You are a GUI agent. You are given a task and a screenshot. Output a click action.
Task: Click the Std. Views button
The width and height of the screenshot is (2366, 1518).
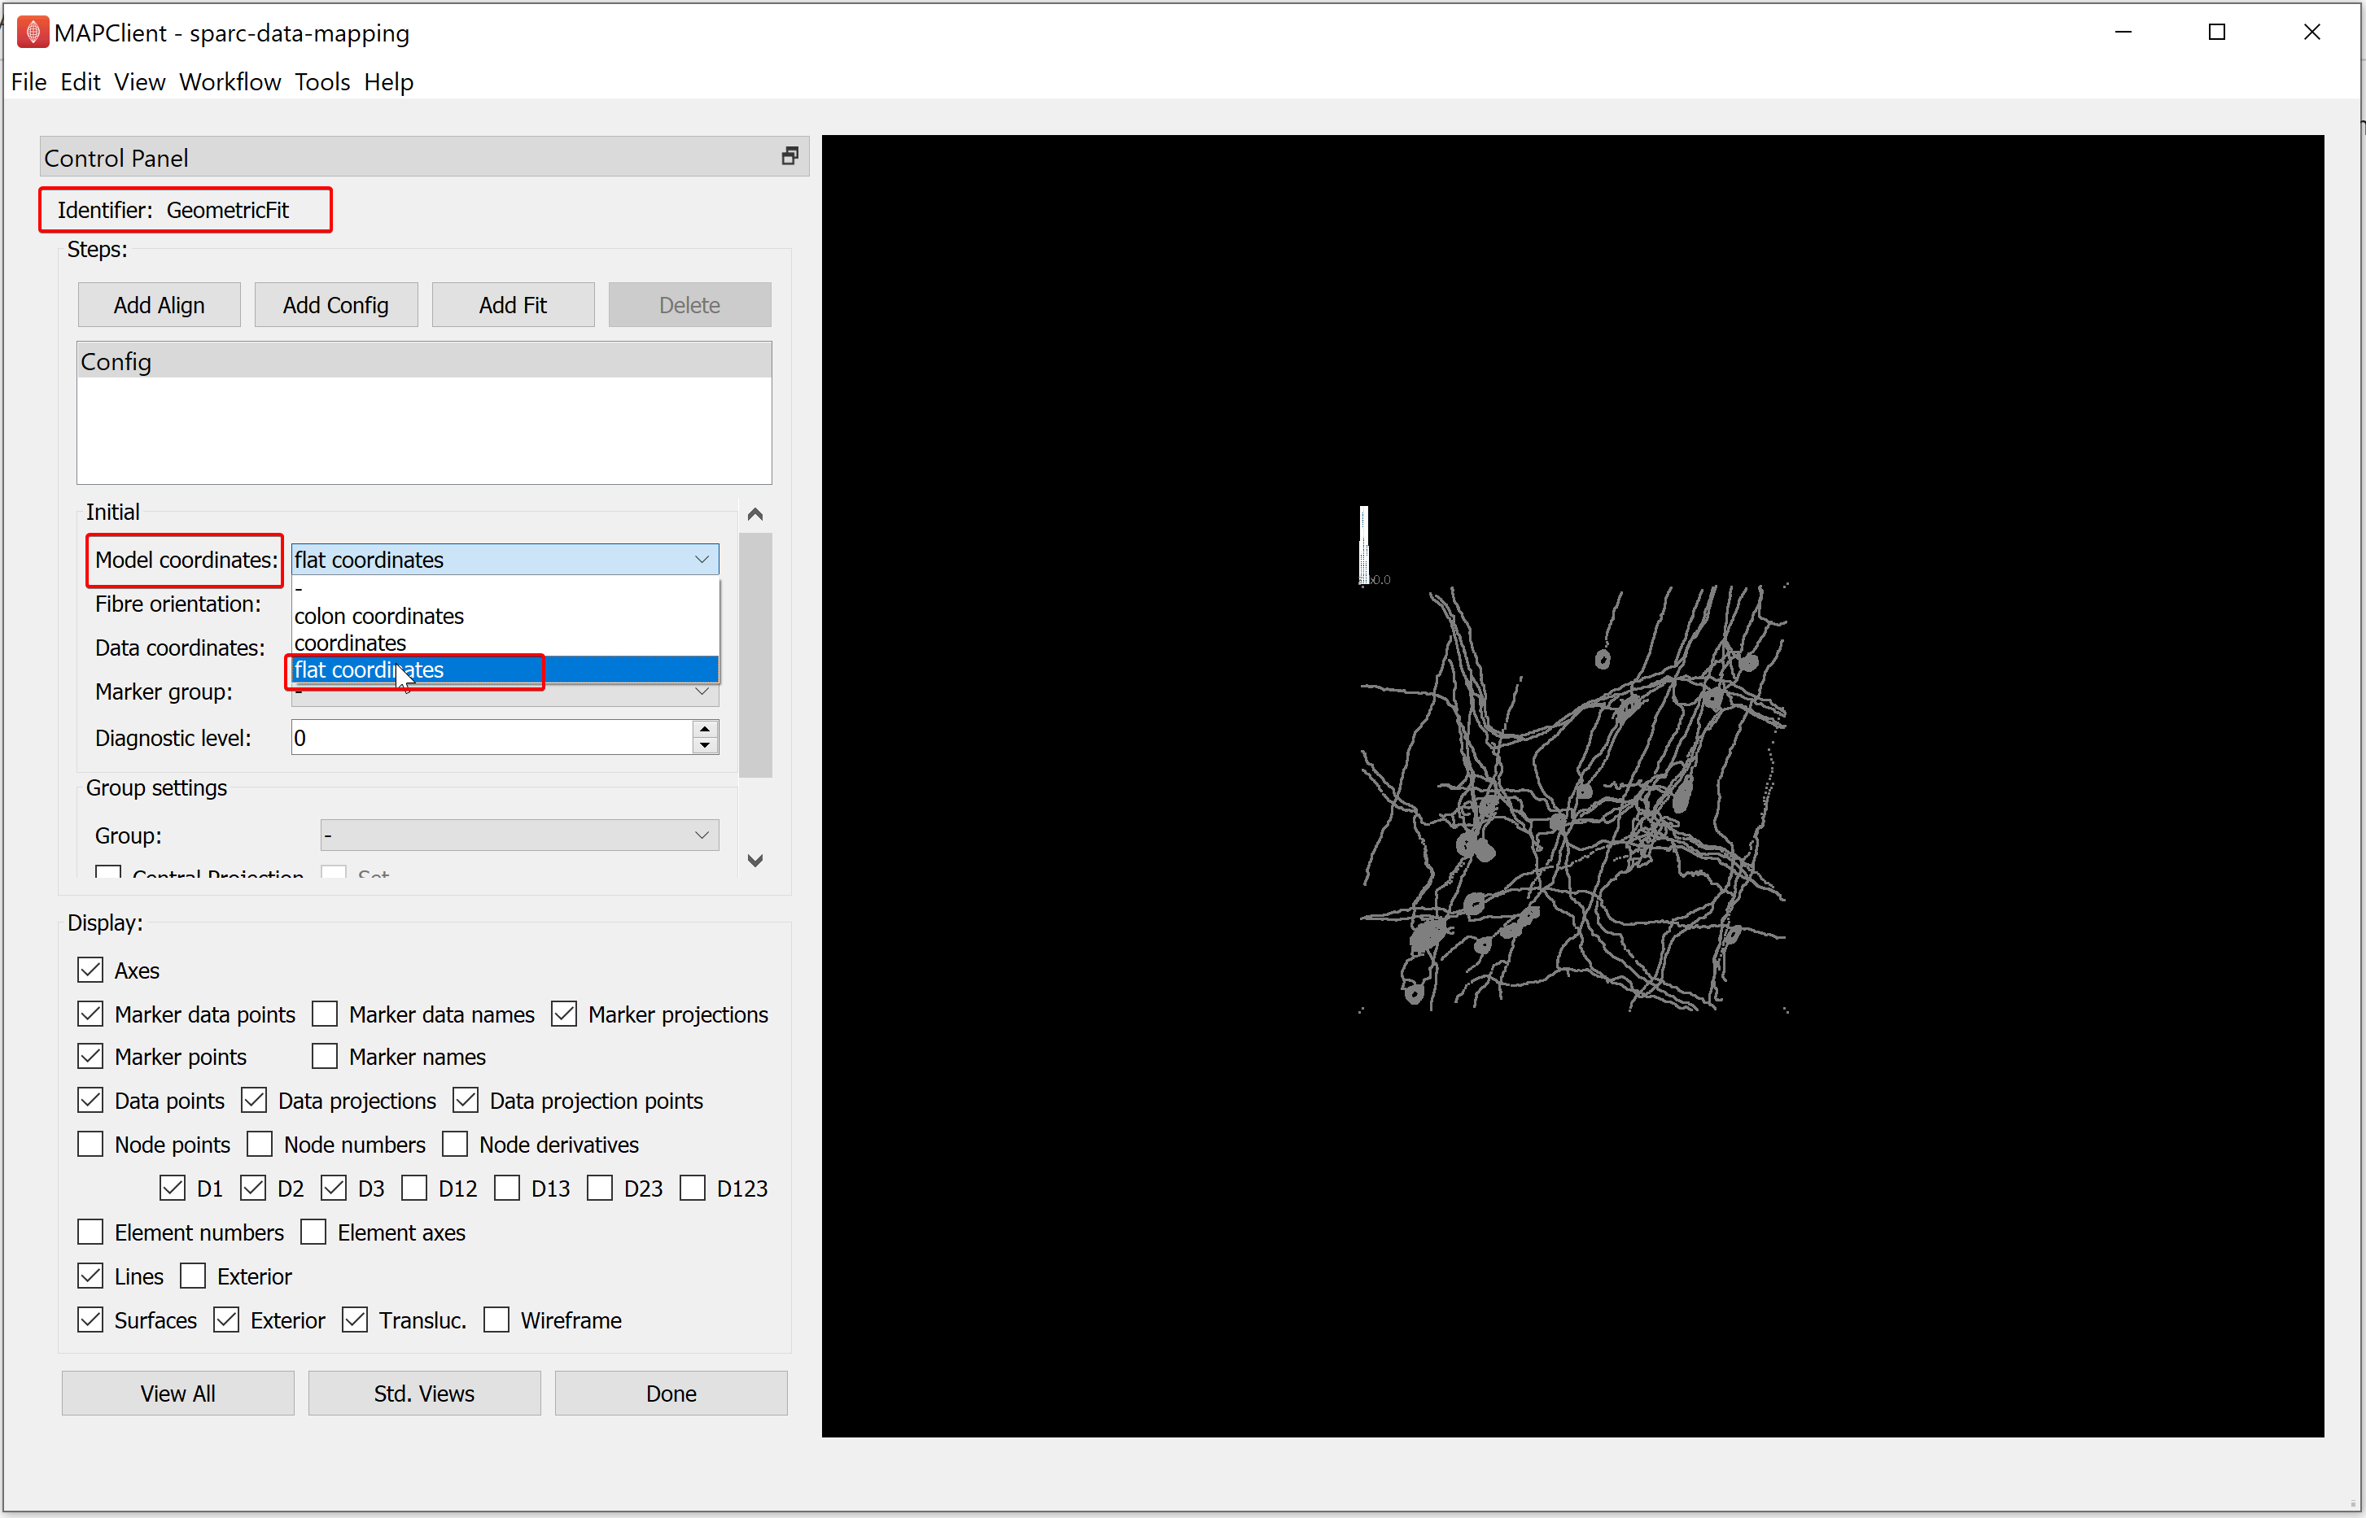pyautogui.click(x=426, y=1396)
